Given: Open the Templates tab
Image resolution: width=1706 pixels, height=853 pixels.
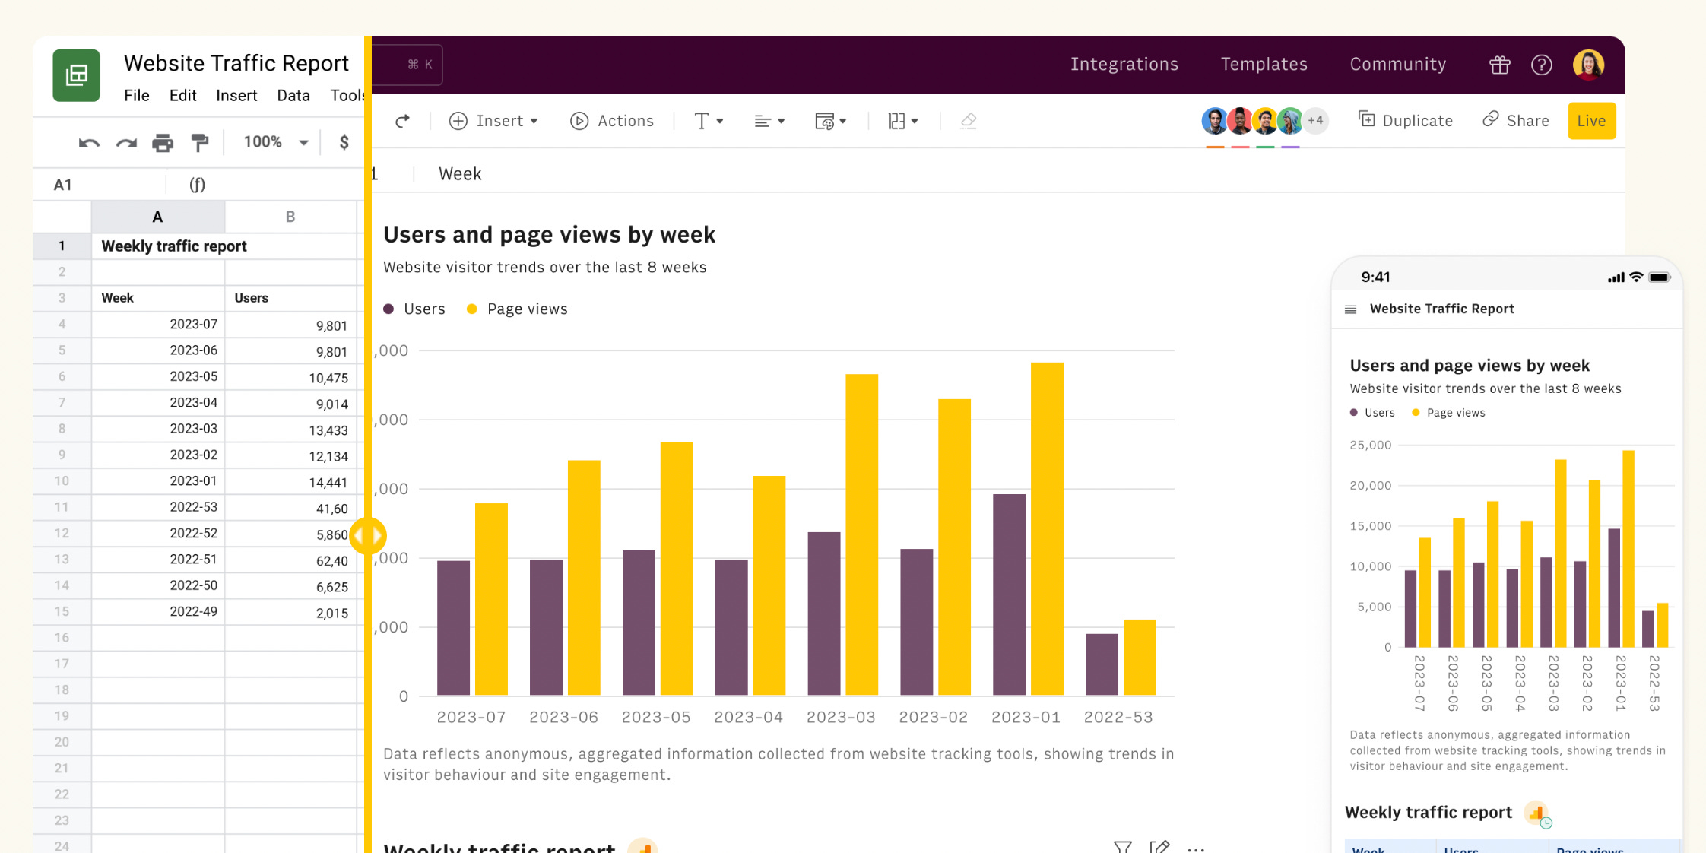Looking at the screenshot, I should coord(1264,65).
